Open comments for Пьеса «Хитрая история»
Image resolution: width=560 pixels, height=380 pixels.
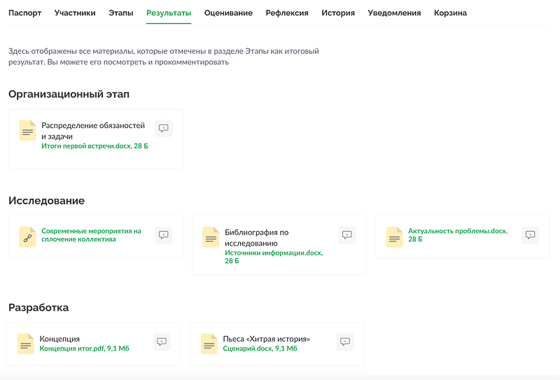coord(345,342)
